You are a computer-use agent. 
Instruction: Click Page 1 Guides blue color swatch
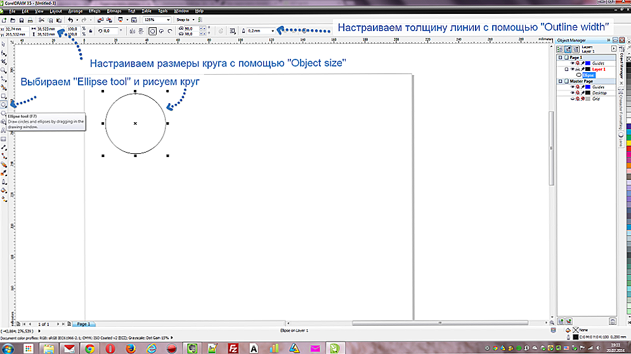tap(588, 63)
